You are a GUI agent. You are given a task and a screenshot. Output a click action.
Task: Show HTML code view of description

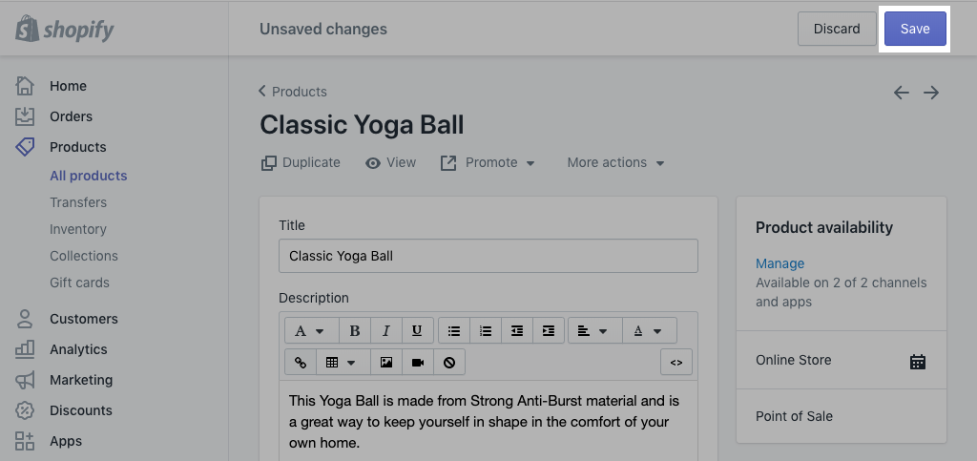point(676,363)
